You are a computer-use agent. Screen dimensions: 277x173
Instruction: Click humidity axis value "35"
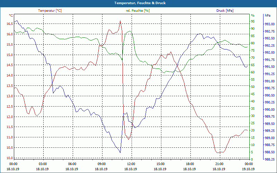pyautogui.click(x=253, y=109)
